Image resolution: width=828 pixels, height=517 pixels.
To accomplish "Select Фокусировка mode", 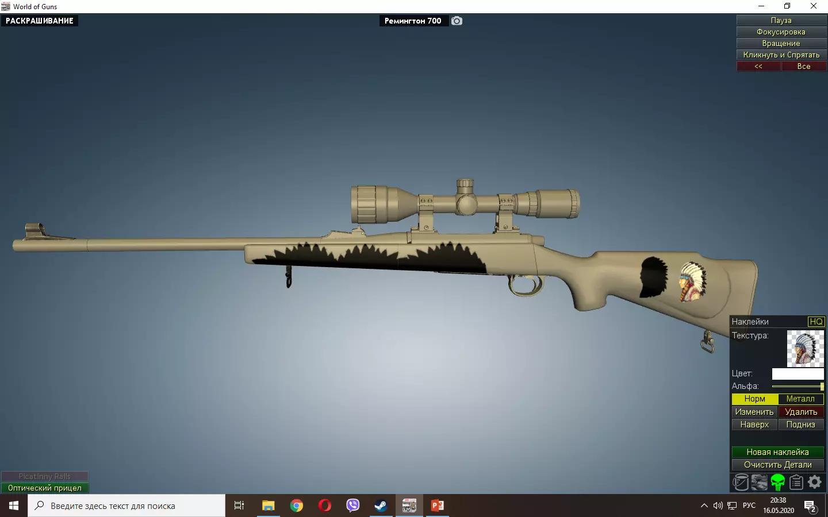I will click(781, 32).
